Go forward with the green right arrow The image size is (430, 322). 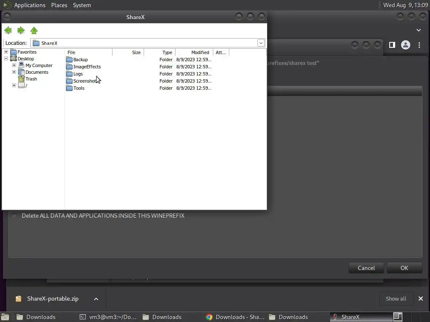point(21,30)
